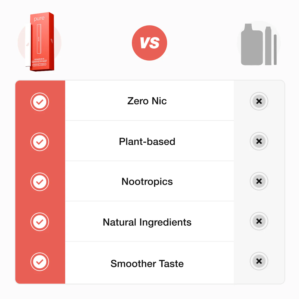Click the Plant-based label

[147, 142]
